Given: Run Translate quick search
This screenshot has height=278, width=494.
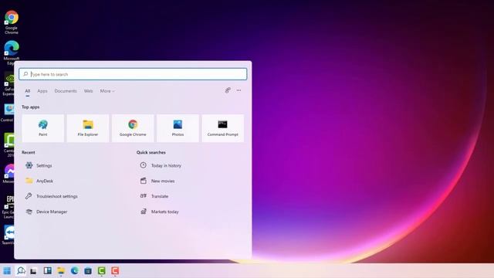Looking at the screenshot, I should [154, 196].
